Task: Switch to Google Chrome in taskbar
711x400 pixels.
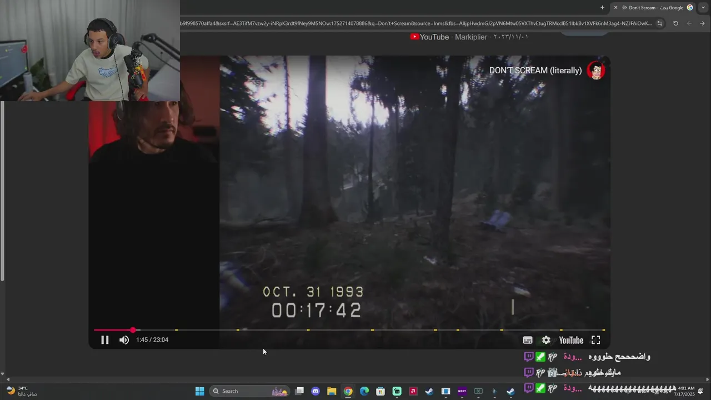Action: [x=348, y=391]
